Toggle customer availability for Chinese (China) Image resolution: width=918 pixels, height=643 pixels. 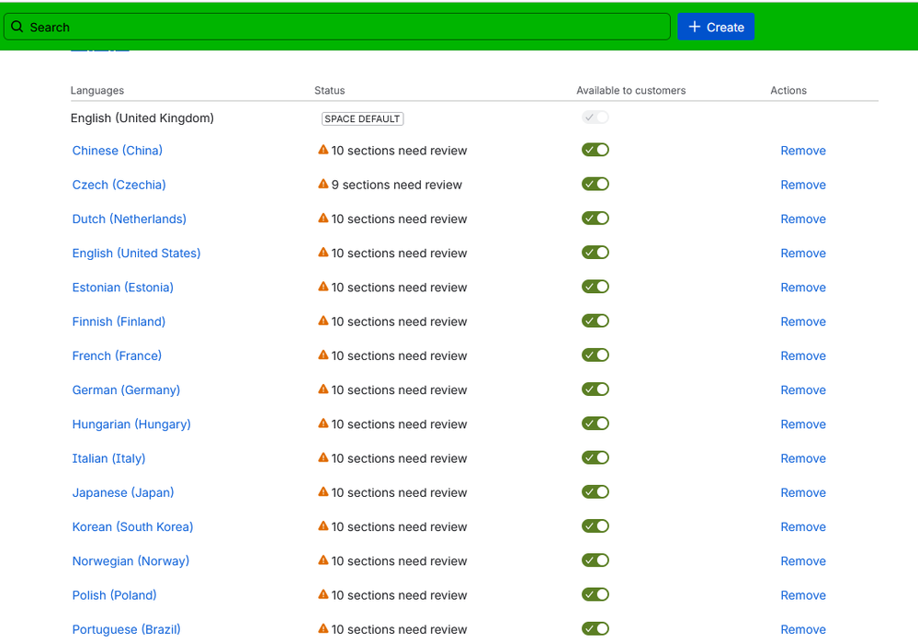[x=595, y=150]
